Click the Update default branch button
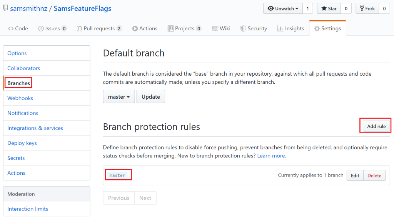Viewport: 394px width, 220px height. [150, 97]
